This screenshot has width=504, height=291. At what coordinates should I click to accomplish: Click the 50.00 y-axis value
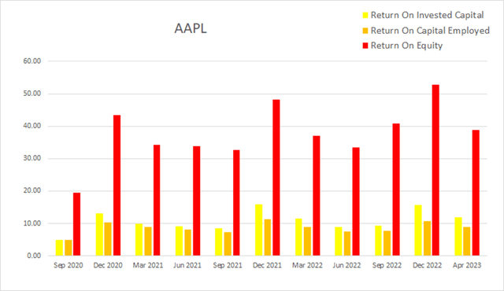pos(32,94)
